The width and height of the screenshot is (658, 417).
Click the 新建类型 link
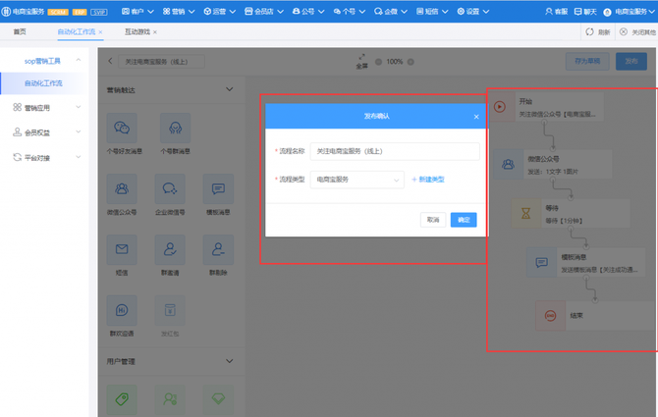pos(428,180)
